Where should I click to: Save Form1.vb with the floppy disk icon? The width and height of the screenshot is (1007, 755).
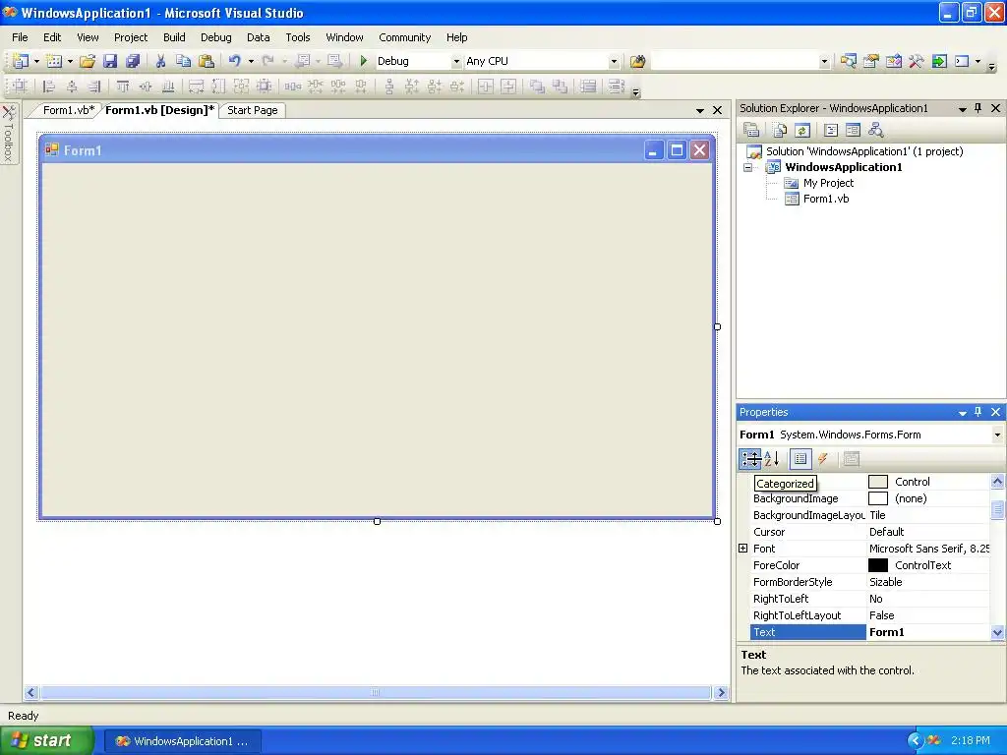(x=110, y=61)
